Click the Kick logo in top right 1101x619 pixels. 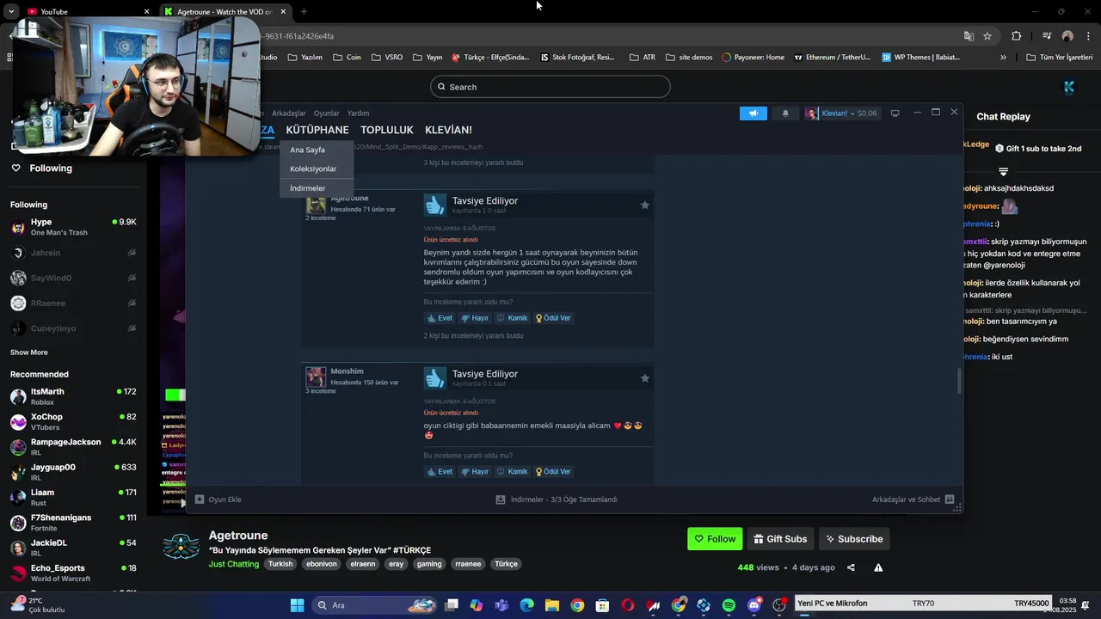click(x=1069, y=87)
